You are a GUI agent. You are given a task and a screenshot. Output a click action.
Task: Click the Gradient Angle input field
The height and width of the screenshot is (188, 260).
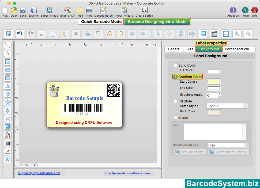tap(212, 95)
